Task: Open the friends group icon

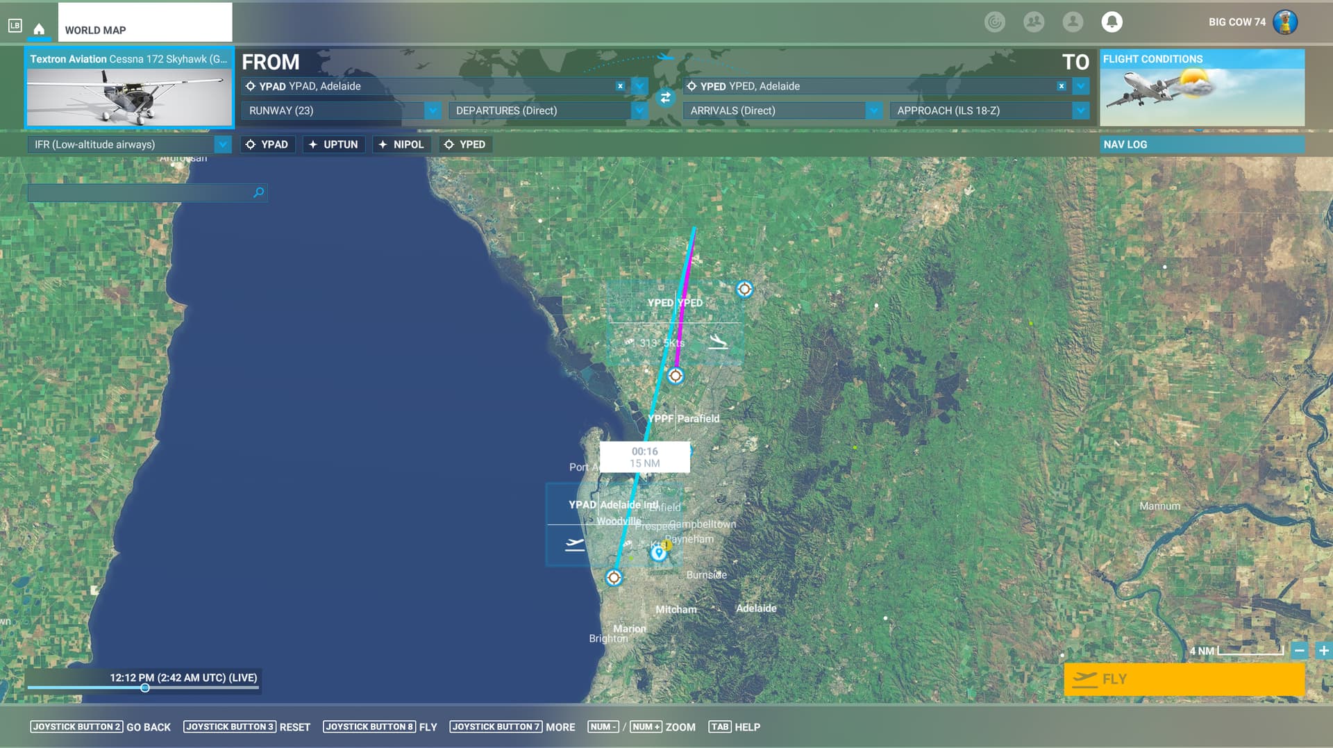Action: (1034, 22)
